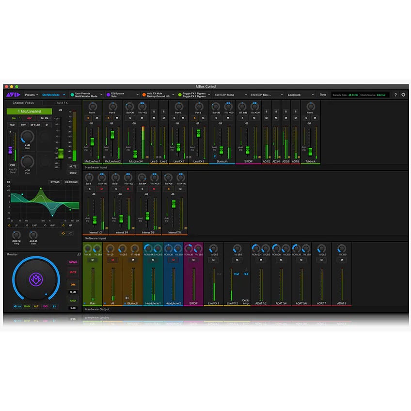Click the MONO monitor button
This screenshot has height=411, width=411.
(x=73, y=262)
